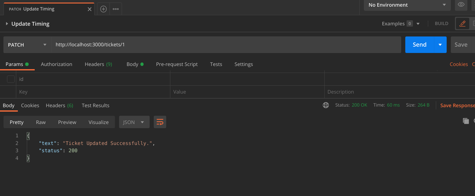Open the request Body tab

(135, 64)
